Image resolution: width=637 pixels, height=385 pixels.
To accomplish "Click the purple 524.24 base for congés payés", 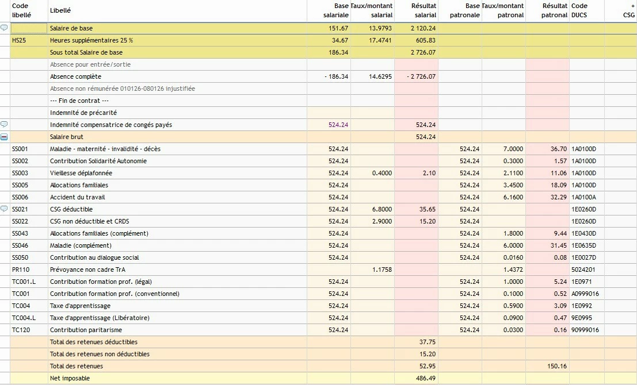I will pyautogui.click(x=338, y=125).
